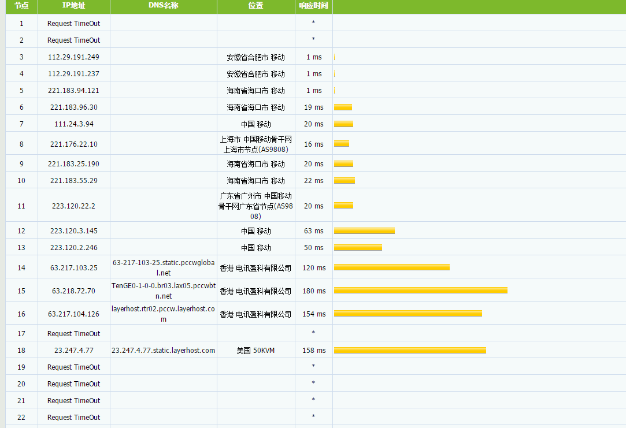Select IP address 112.29.191.237
Screen dimensions: 626x428
(x=74, y=74)
